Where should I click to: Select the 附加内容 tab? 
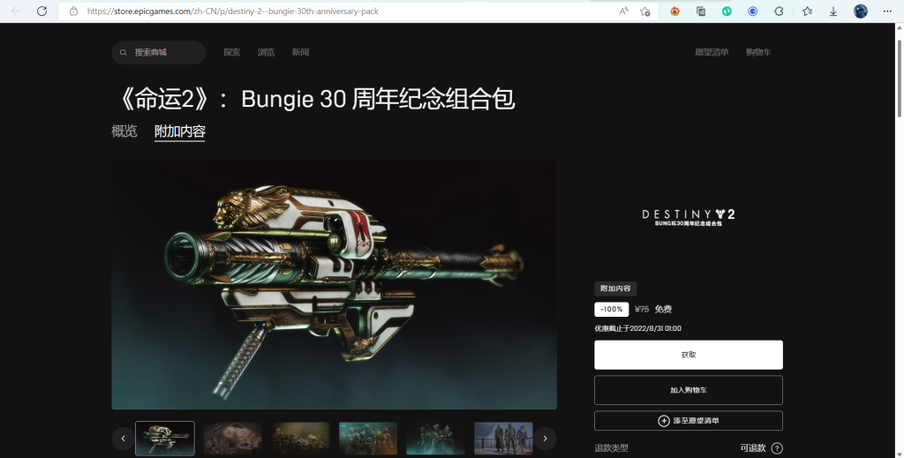pos(180,131)
